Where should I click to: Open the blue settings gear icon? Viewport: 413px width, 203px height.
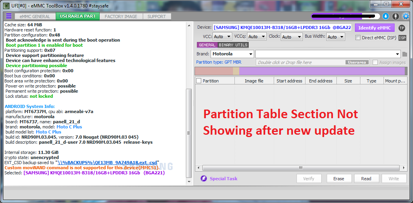click(406, 16)
